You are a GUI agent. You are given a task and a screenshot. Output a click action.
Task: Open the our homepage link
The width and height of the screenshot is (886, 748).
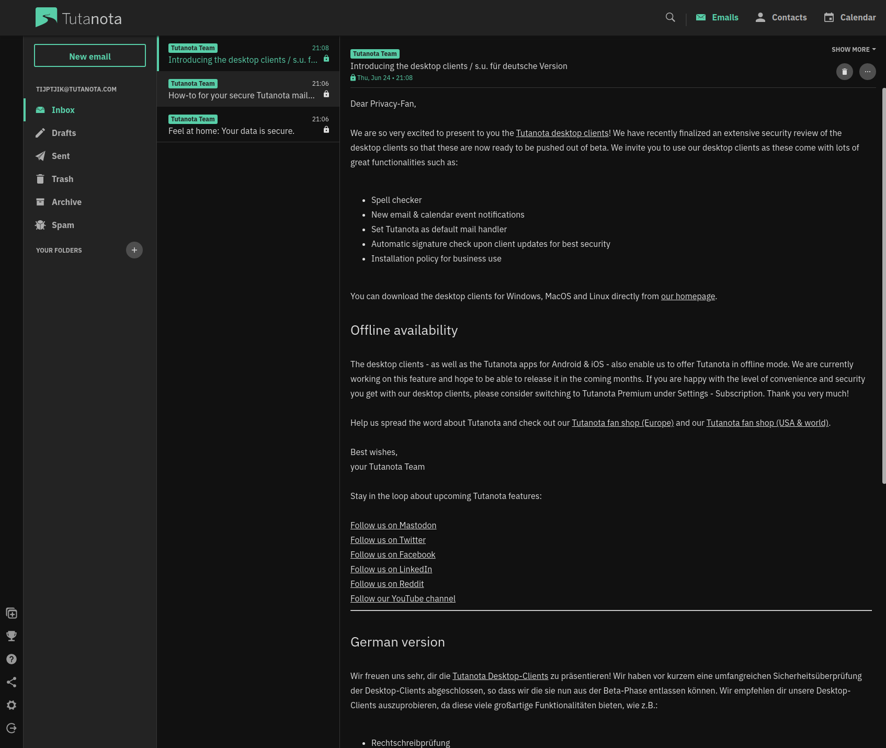(688, 296)
